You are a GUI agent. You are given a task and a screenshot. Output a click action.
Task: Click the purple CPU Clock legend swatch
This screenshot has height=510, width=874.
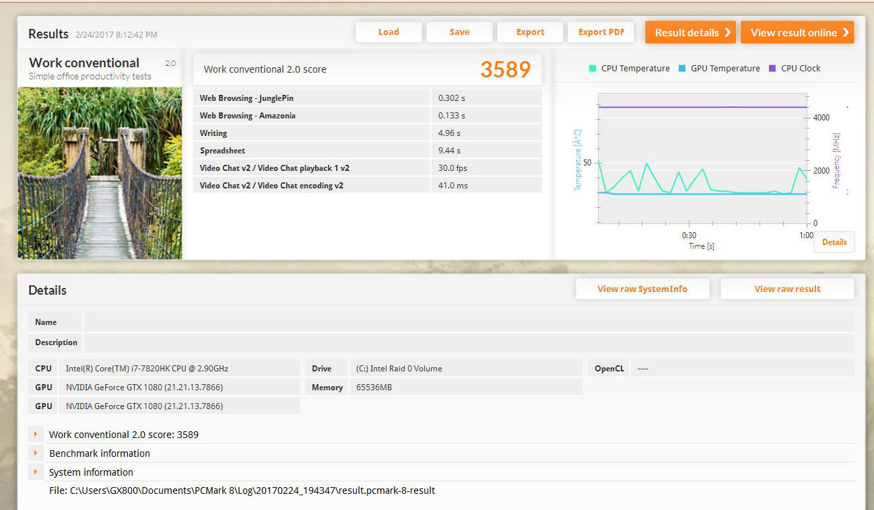pos(772,69)
